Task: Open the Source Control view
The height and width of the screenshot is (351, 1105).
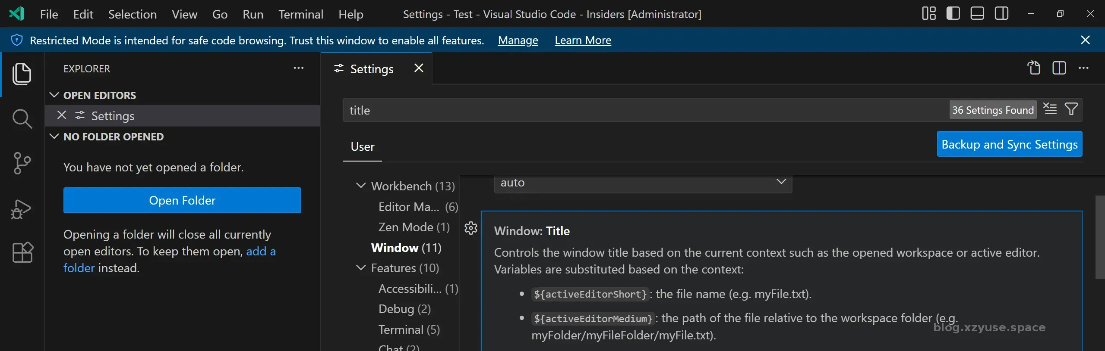Action: [x=22, y=163]
